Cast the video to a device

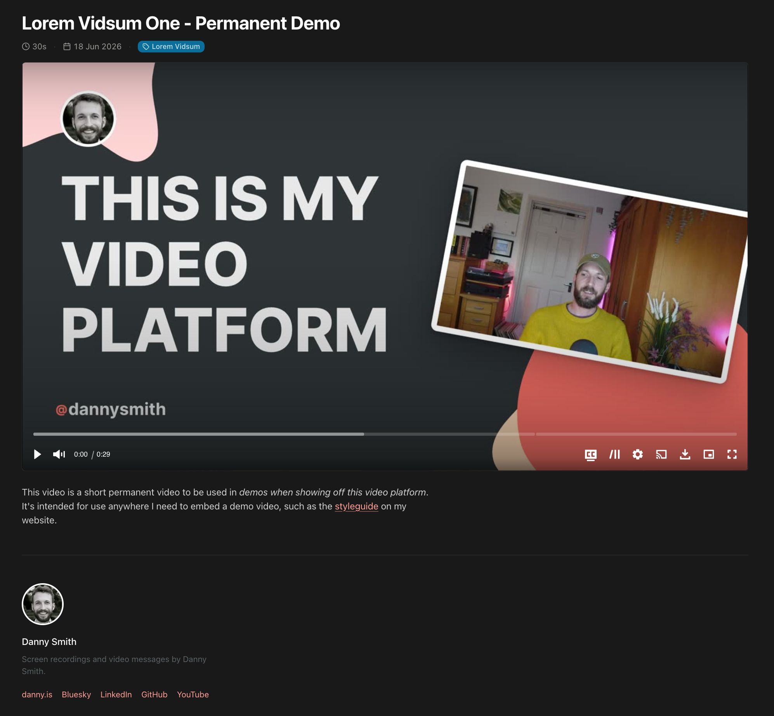[x=661, y=454]
